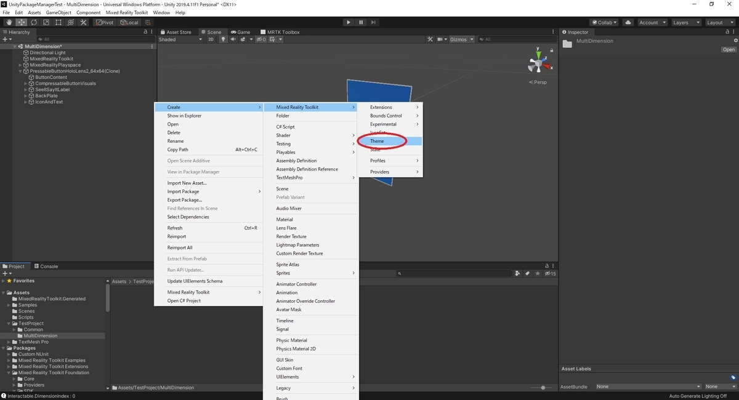Open the Mixed Reality Toolkit menu bar item
Viewport: 739px width, 400px height.
[x=127, y=12]
